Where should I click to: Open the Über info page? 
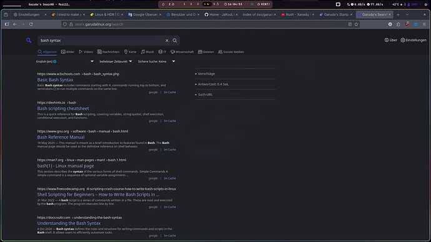click(391, 40)
